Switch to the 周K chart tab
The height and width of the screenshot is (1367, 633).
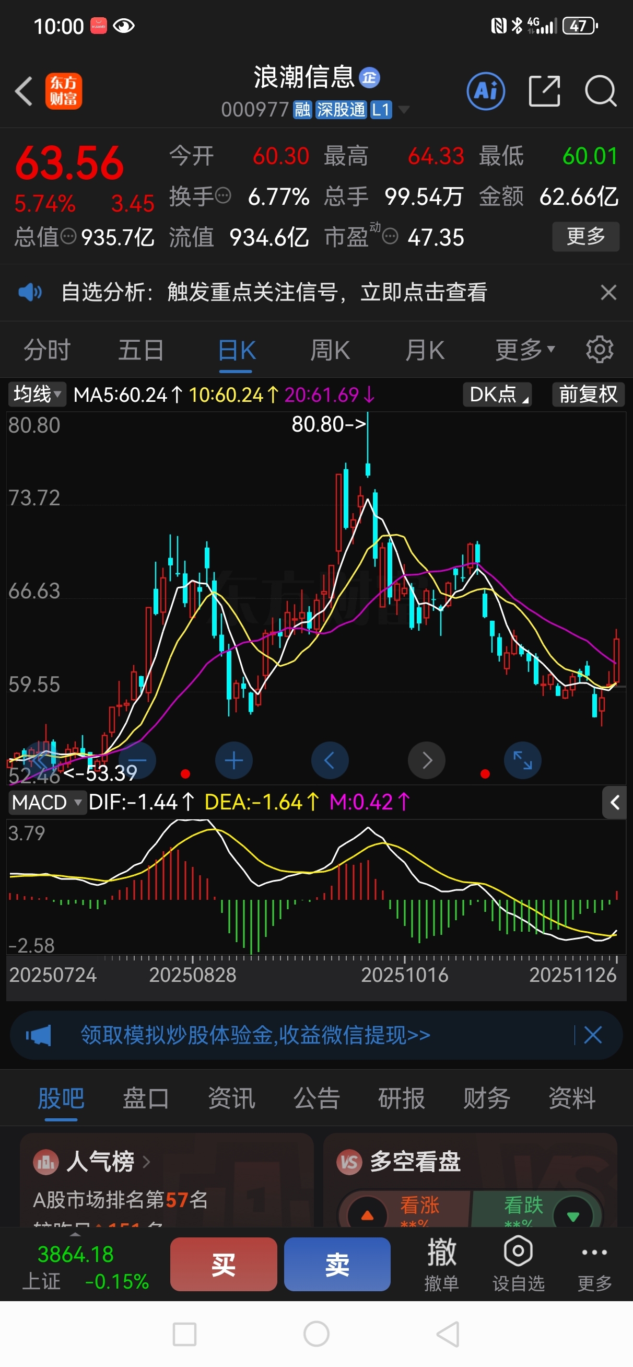coord(330,351)
